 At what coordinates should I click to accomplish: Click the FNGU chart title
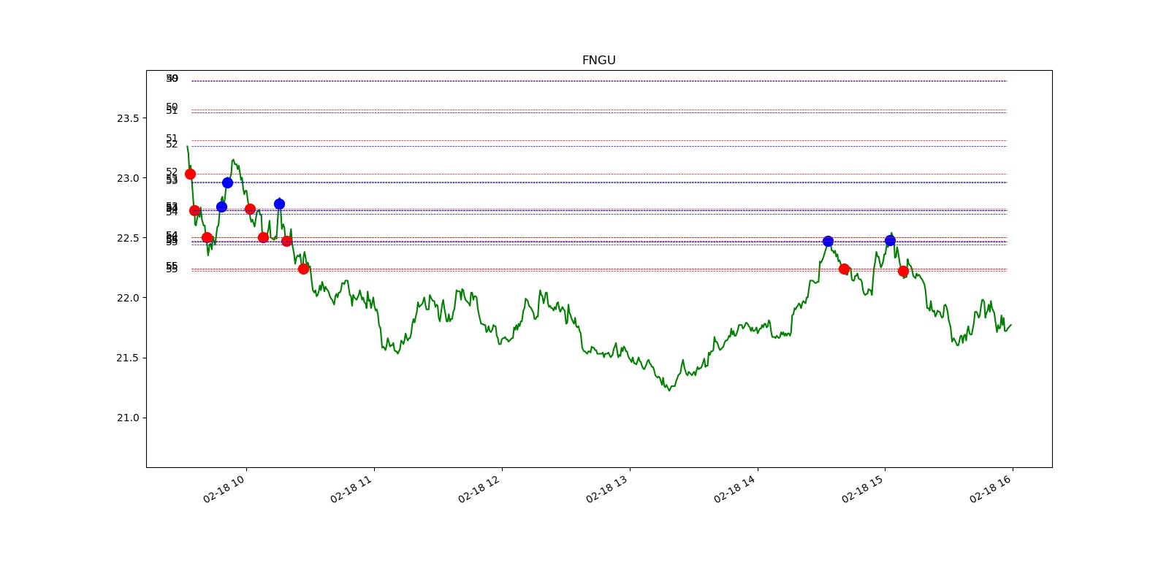point(598,61)
